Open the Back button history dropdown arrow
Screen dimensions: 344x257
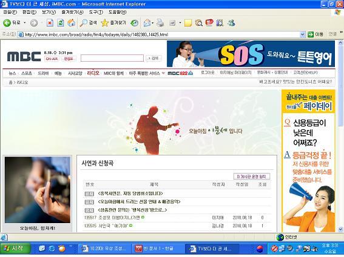pyautogui.click(x=24, y=23)
